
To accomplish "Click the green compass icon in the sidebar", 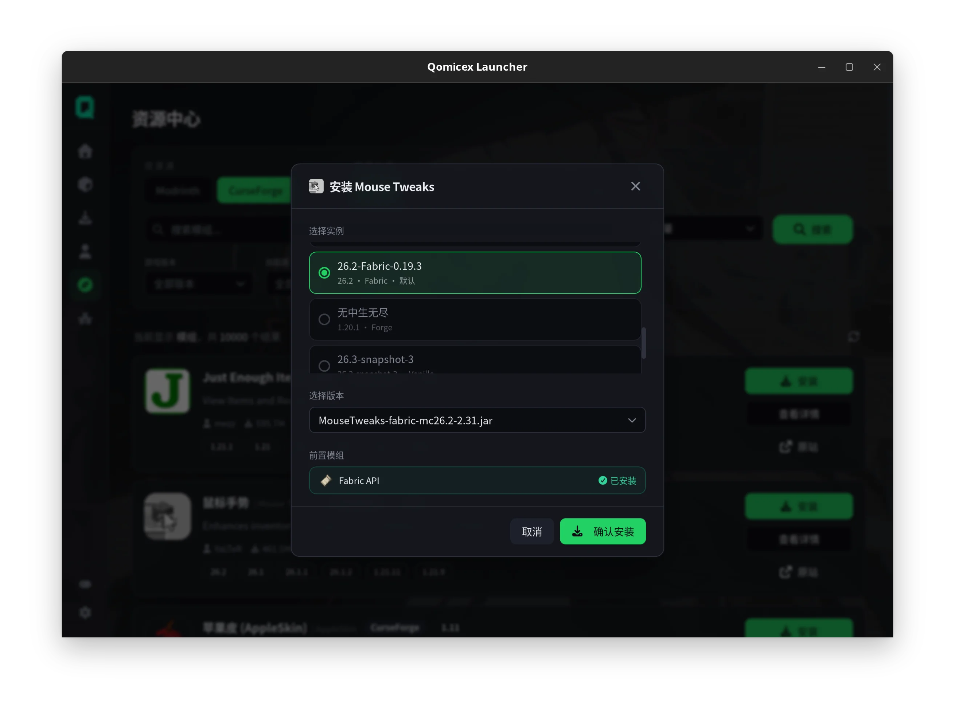I will [85, 284].
